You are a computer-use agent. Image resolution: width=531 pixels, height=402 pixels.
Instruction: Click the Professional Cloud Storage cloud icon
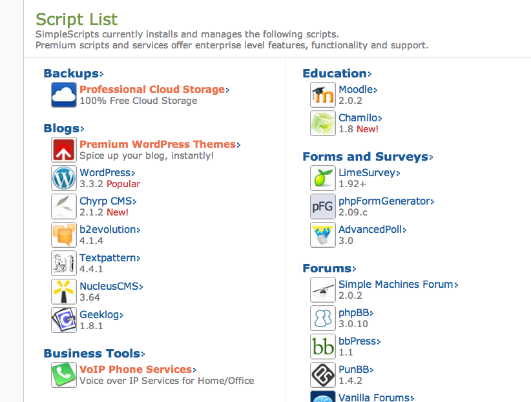tap(64, 95)
